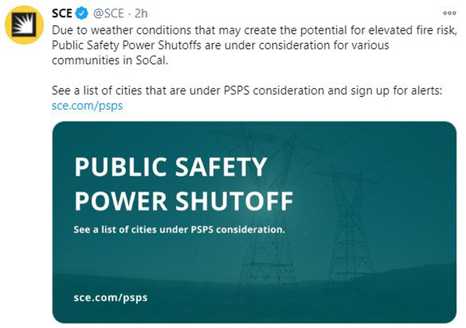This screenshot has width=466, height=328.
Task: Follow the blue sce.com/psps link in the tweet
Action: point(87,106)
